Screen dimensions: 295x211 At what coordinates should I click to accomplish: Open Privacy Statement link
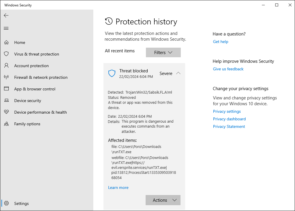point(229,126)
